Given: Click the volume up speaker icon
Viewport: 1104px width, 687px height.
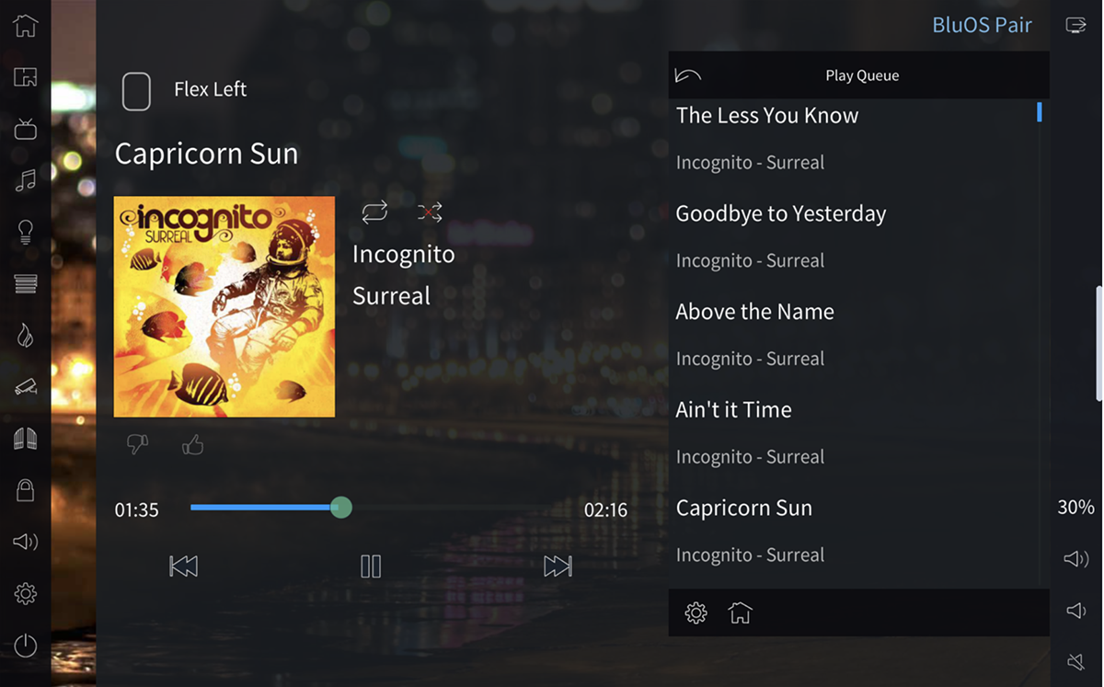Looking at the screenshot, I should coord(1076,559).
